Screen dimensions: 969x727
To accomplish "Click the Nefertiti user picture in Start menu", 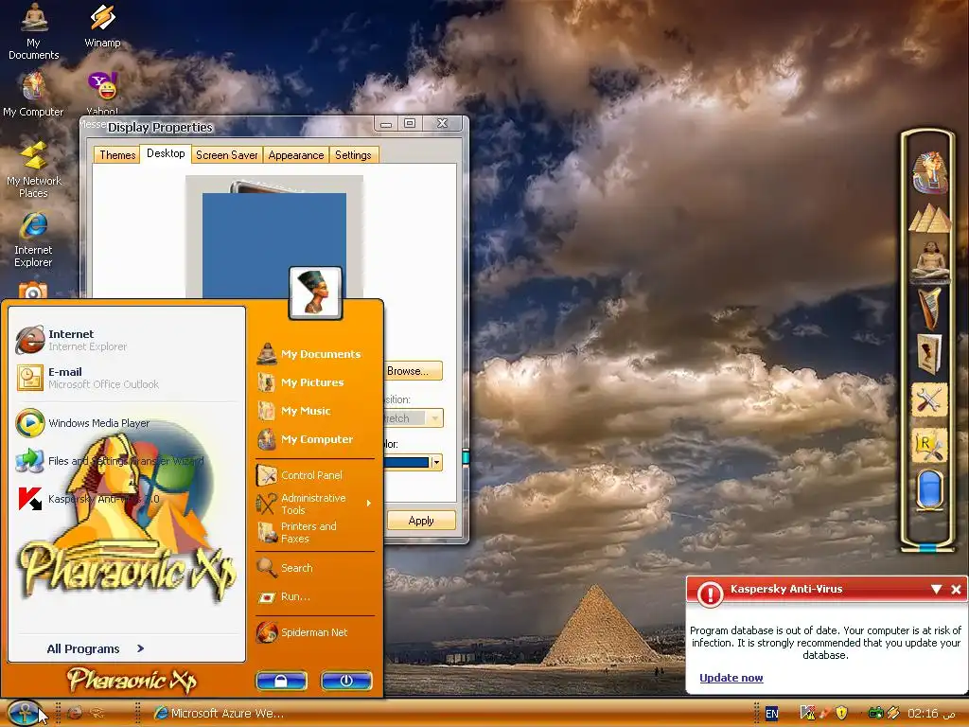I will click(315, 293).
